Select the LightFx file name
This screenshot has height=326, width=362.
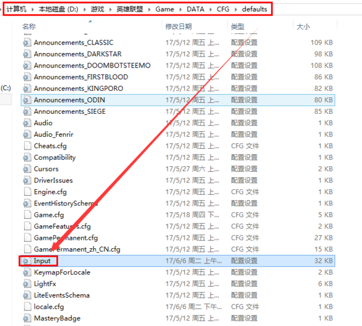pyautogui.click(x=45, y=284)
